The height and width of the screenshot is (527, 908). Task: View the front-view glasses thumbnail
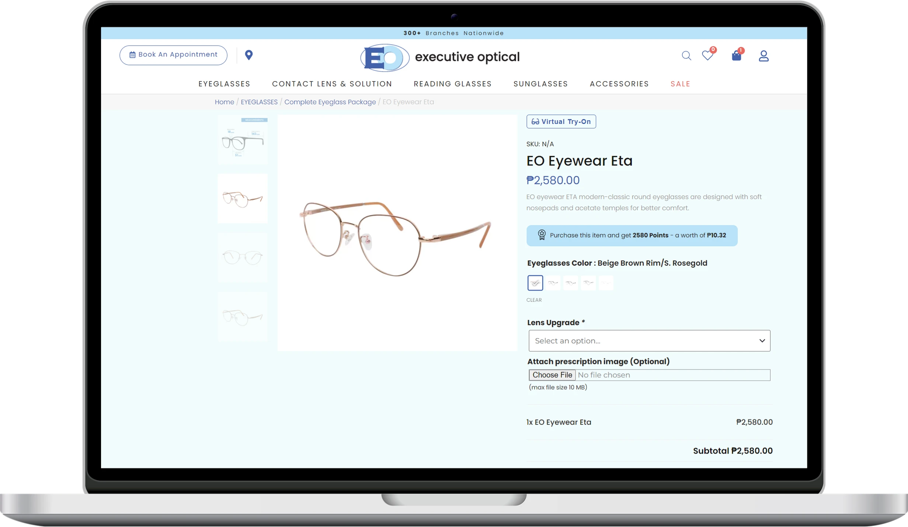pyautogui.click(x=243, y=258)
